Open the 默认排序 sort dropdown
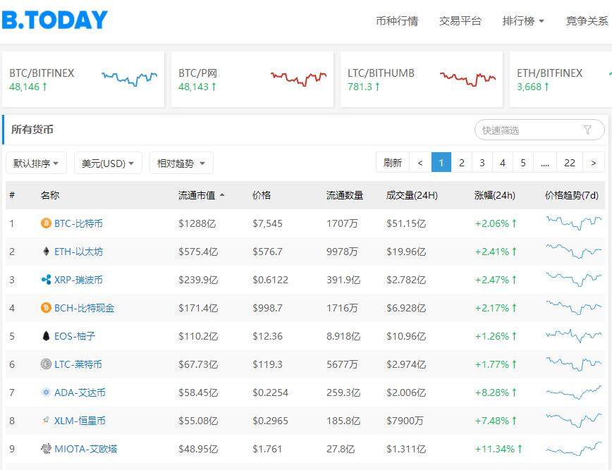 coord(36,163)
